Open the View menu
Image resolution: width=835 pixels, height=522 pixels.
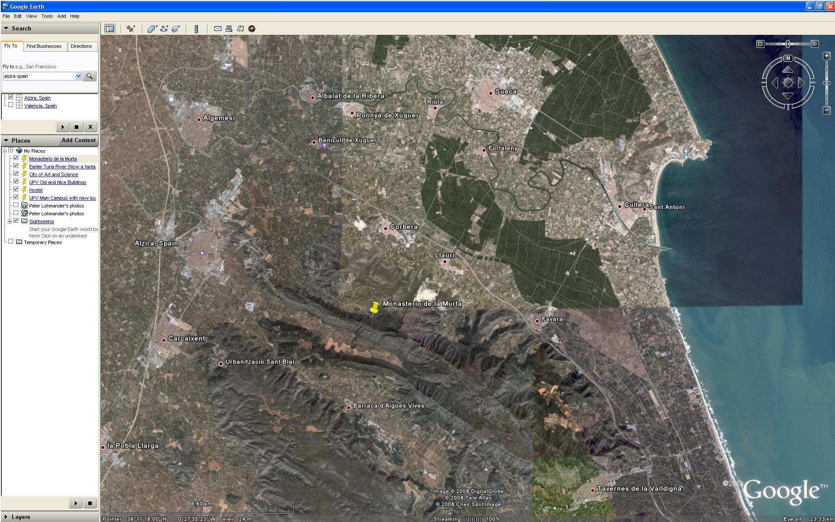(x=31, y=16)
